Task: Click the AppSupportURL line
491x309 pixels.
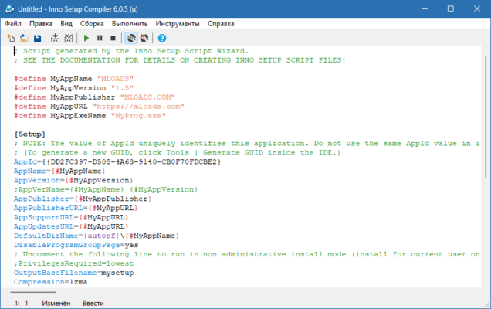Action: (x=71, y=217)
